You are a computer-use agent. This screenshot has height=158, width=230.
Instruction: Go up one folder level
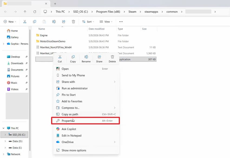pos(25,12)
